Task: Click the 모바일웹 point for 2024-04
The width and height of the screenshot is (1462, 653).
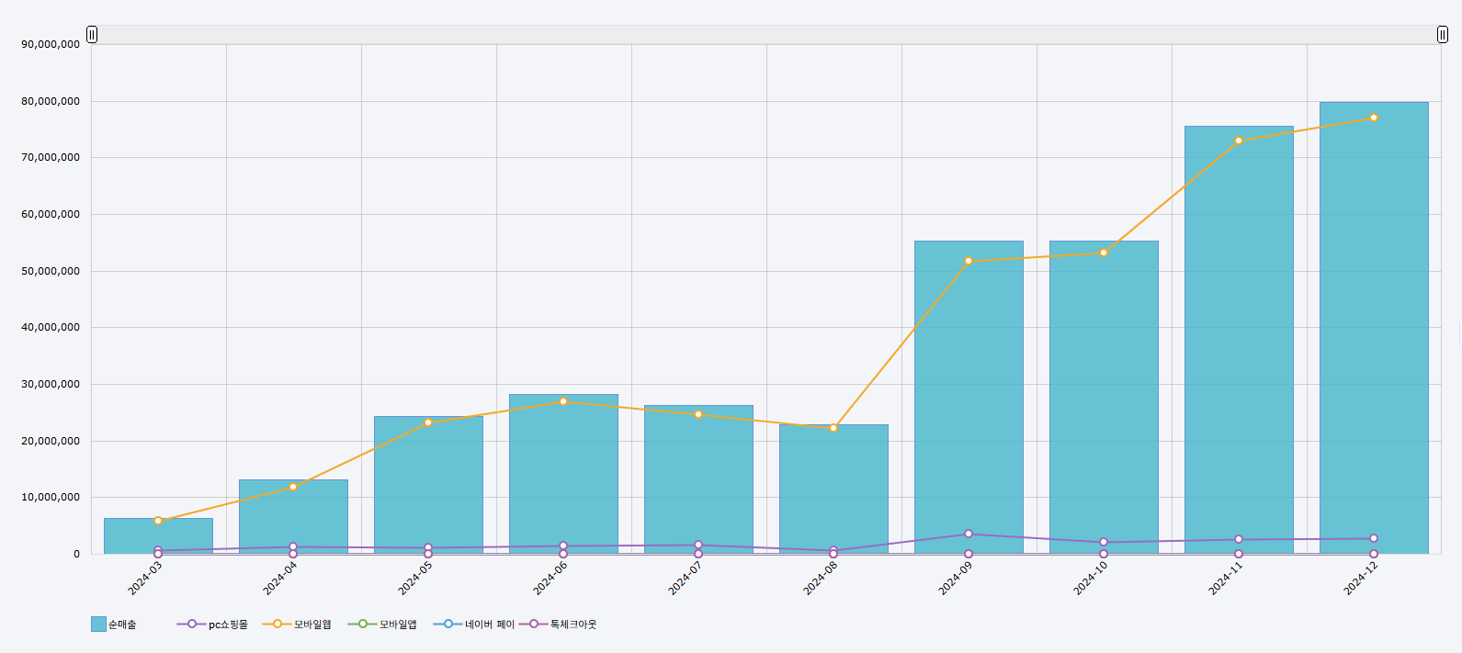Action: [x=293, y=487]
